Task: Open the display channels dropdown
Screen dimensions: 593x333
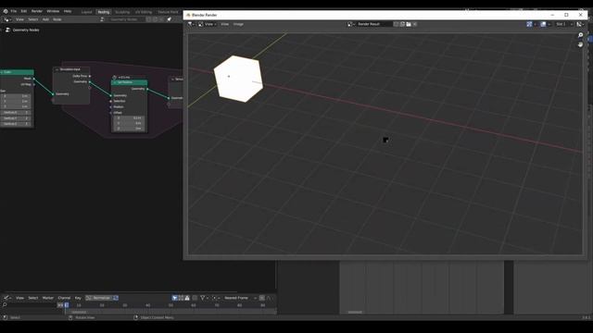Action: 580,24
